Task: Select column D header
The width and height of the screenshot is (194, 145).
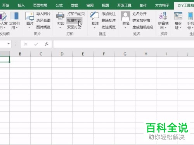Action: click(62, 54)
